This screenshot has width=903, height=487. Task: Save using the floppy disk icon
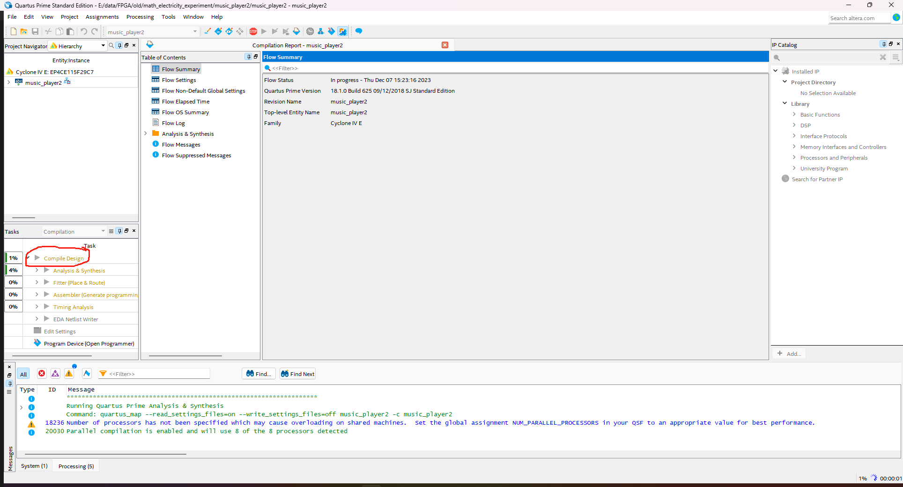click(35, 31)
